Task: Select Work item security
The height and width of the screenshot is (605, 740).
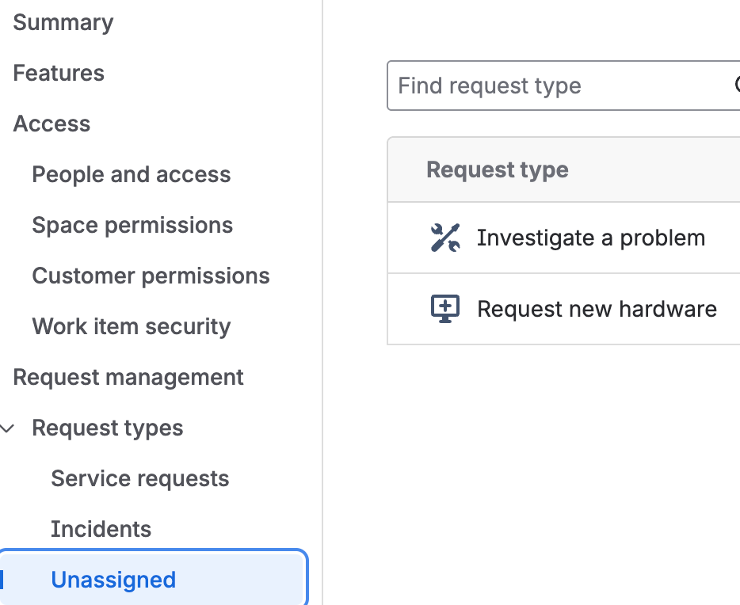Action: 131,326
